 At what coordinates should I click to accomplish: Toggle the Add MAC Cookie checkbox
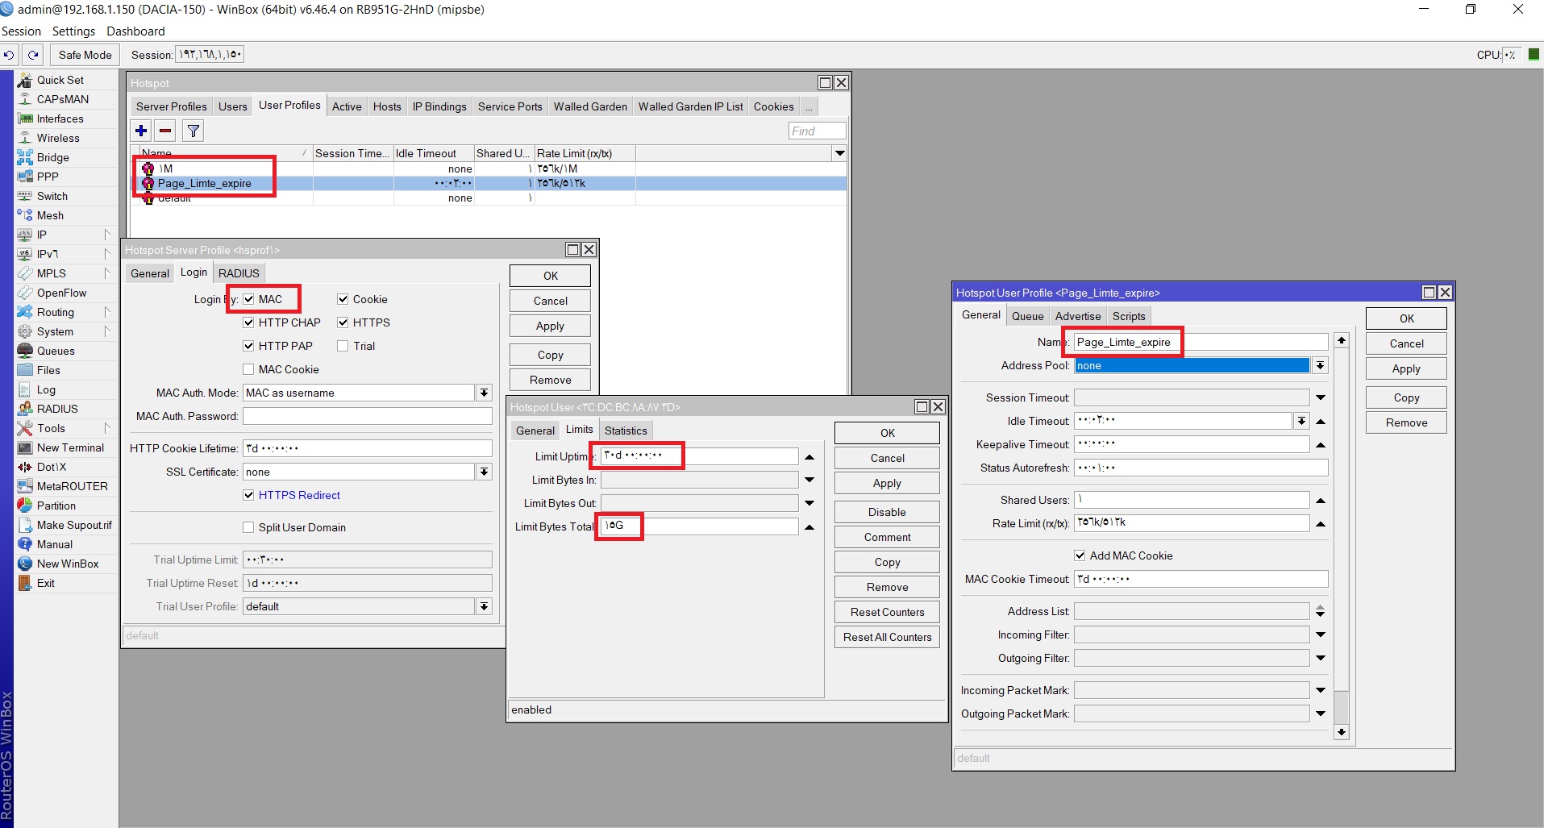(1080, 555)
